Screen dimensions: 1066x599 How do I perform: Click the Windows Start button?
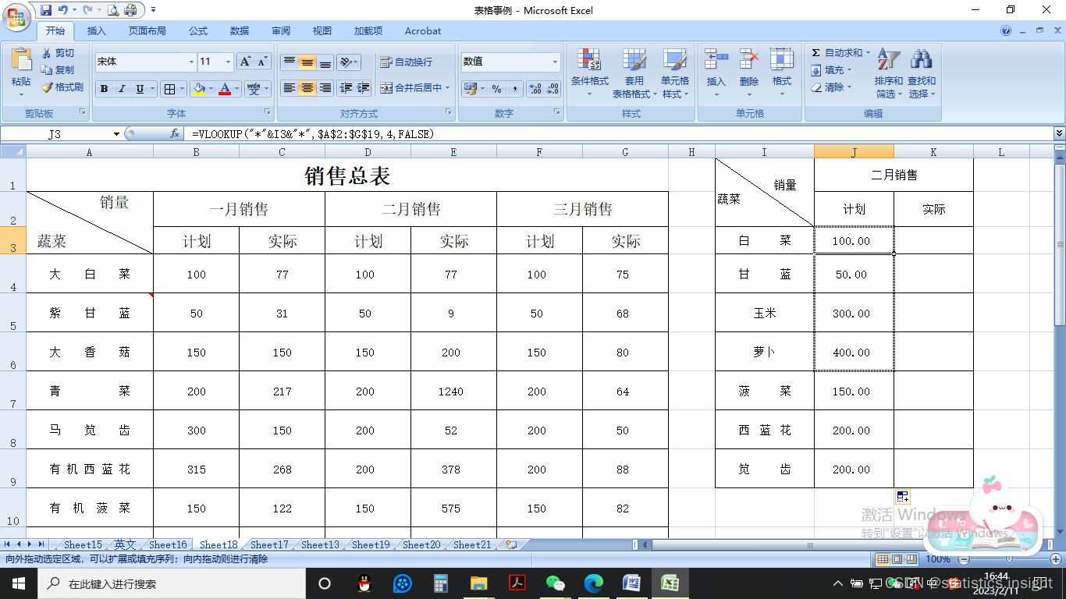coord(18,583)
